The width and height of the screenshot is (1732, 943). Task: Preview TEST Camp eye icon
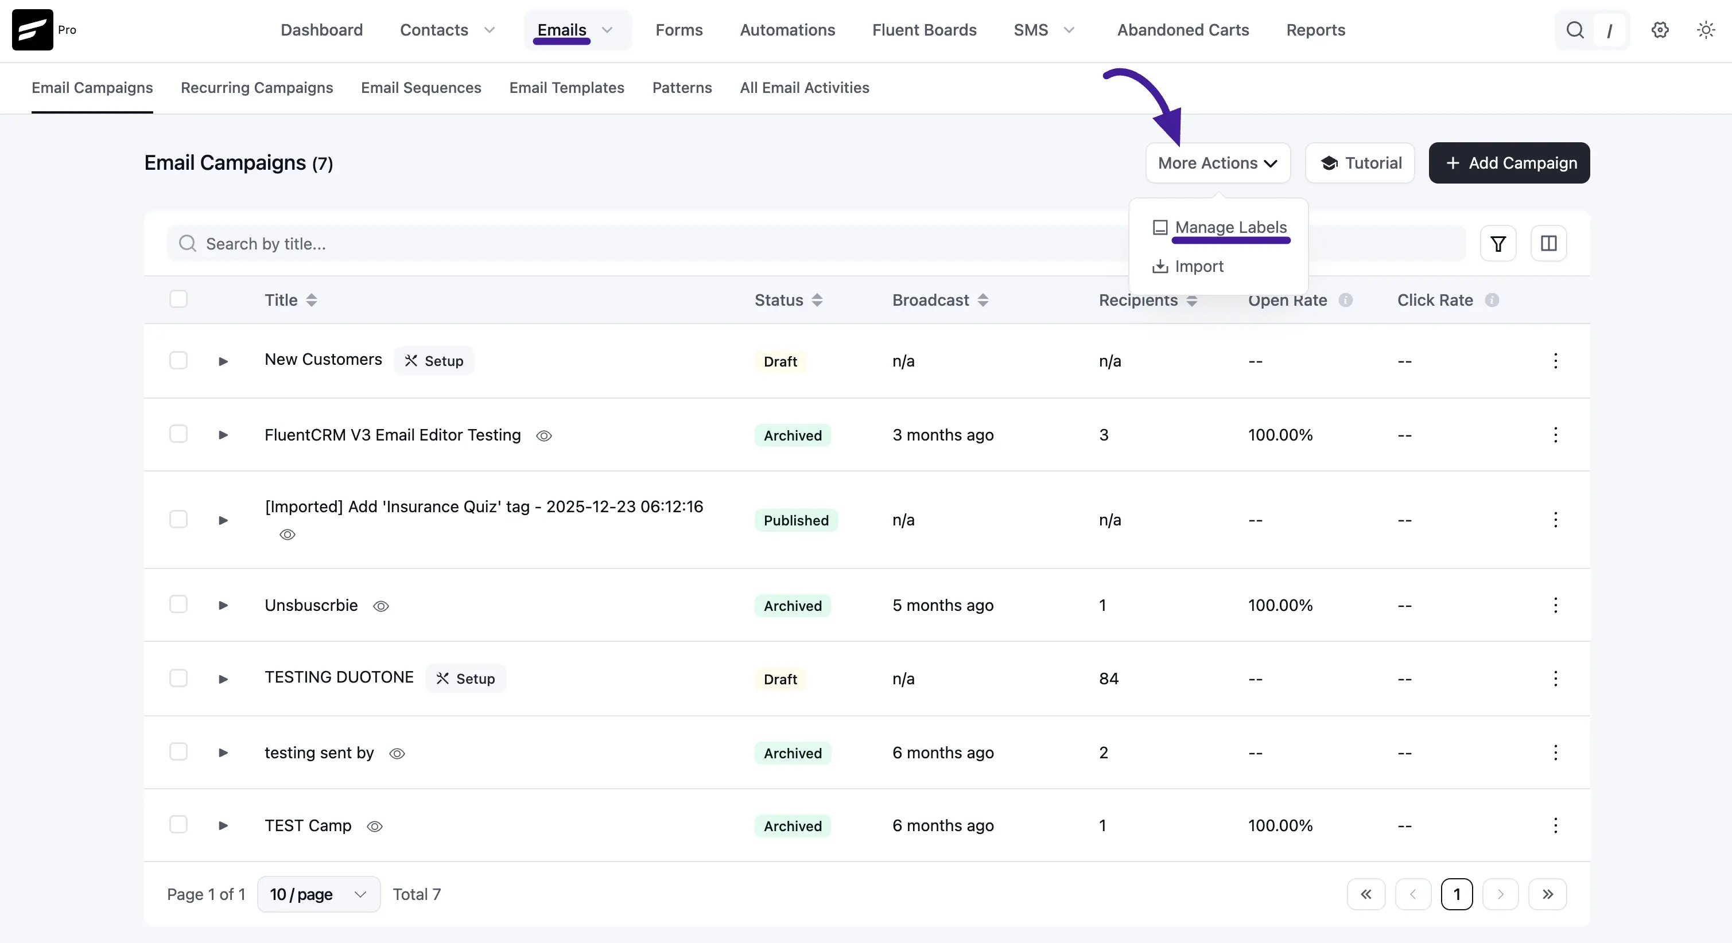tap(375, 827)
